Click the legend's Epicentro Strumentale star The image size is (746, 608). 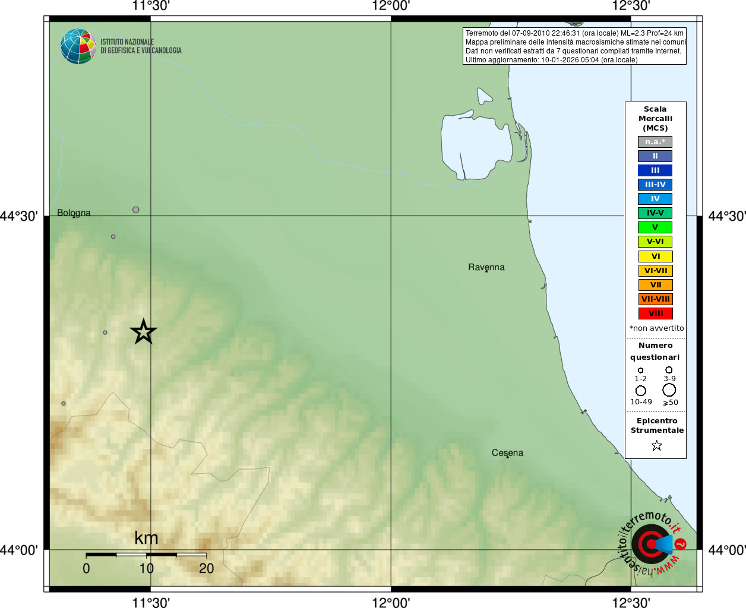(656, 445)
